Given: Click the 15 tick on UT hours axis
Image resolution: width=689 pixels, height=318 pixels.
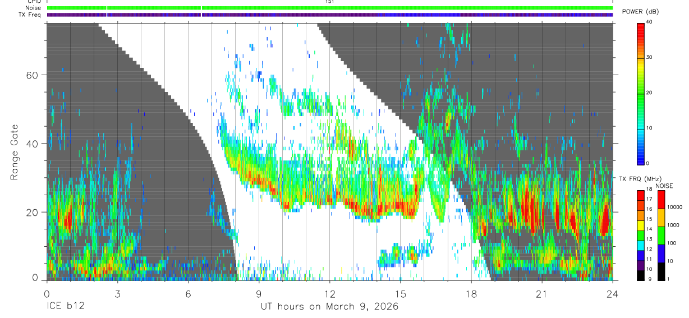Looking at the screenshot, I should (x=400, y=293).
